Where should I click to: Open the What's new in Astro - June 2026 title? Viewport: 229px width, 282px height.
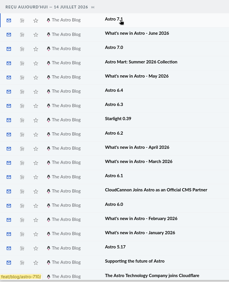click(137, 33)
